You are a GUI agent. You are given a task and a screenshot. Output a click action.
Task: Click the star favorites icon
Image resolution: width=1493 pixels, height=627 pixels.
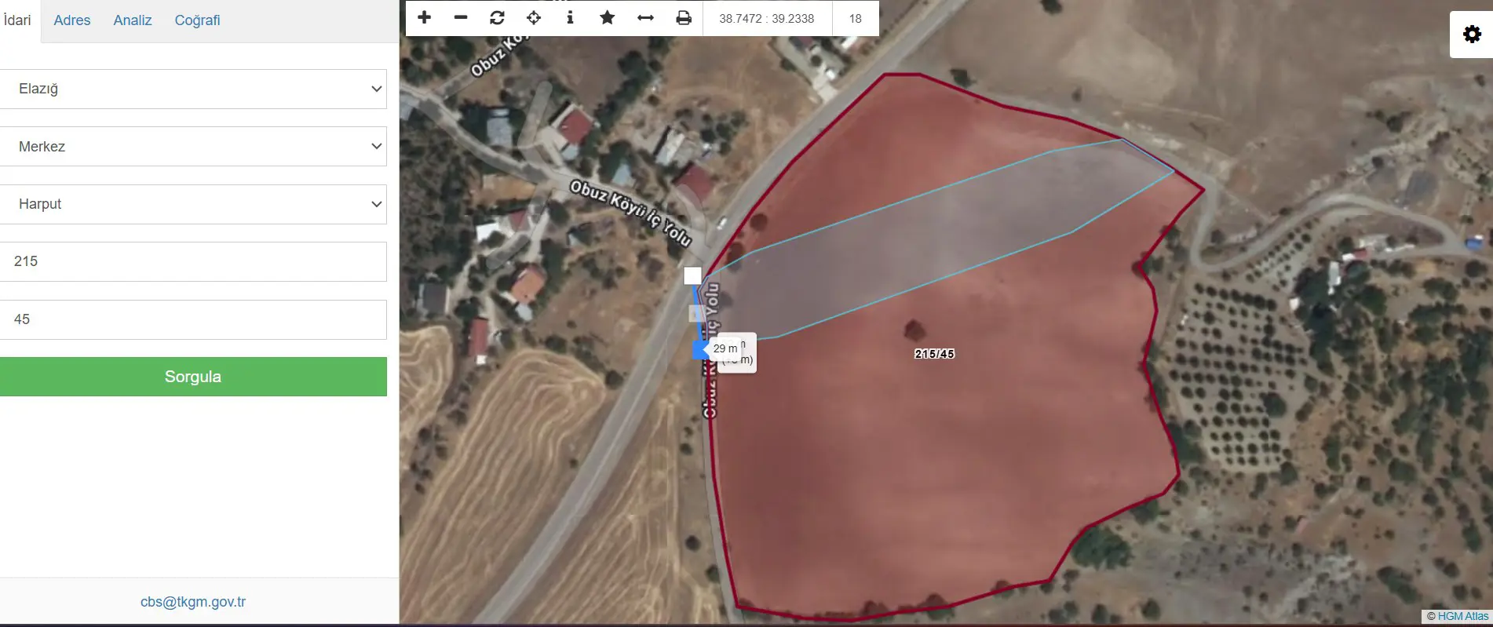[607, 17]
